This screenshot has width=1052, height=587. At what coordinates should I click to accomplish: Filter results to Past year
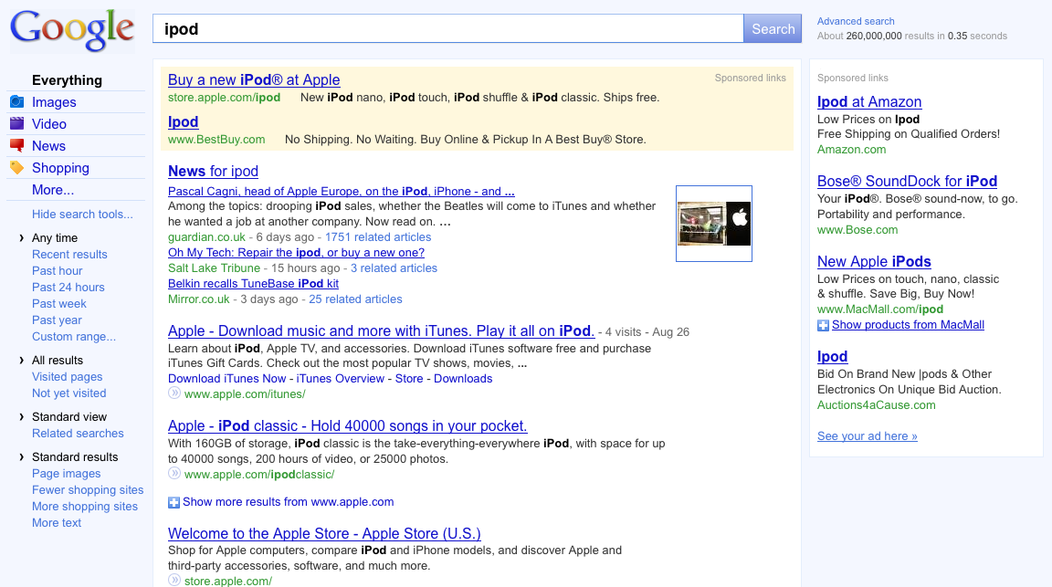57,320
